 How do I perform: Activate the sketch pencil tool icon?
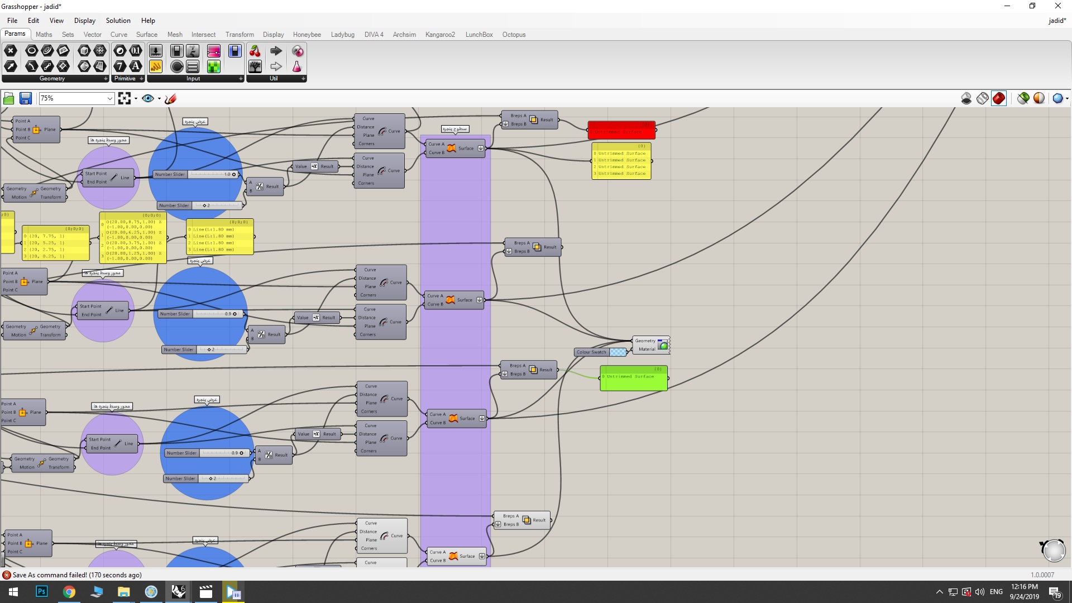(171, 99)
